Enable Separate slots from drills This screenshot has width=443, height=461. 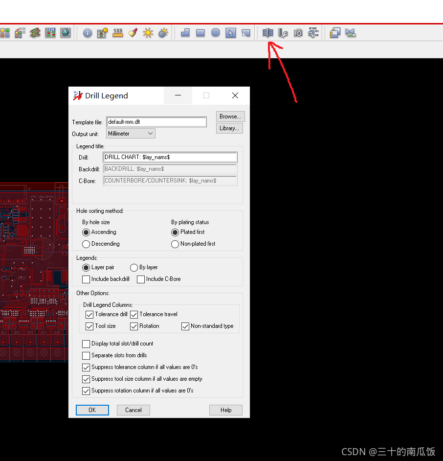pos(86,356)
